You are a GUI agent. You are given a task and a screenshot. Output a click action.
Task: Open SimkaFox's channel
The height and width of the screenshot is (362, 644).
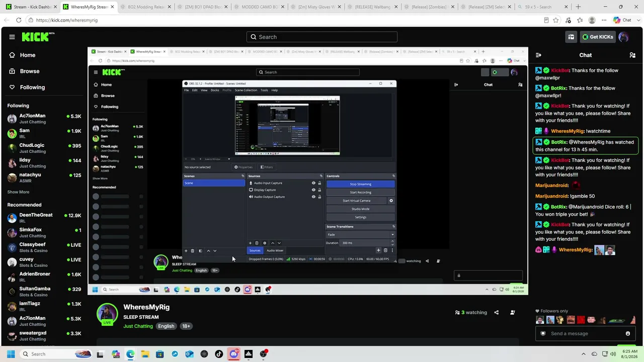click(44, 232)
